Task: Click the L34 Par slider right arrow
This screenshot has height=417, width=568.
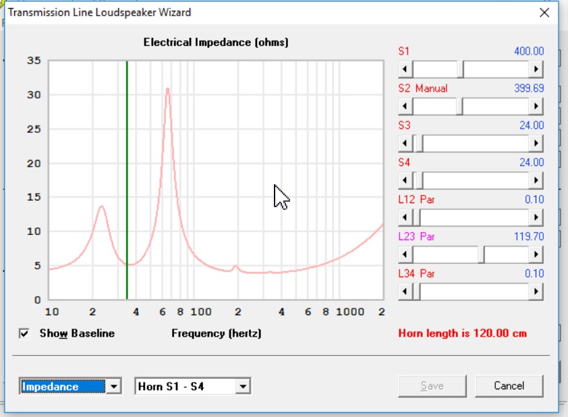Action: 536,291
